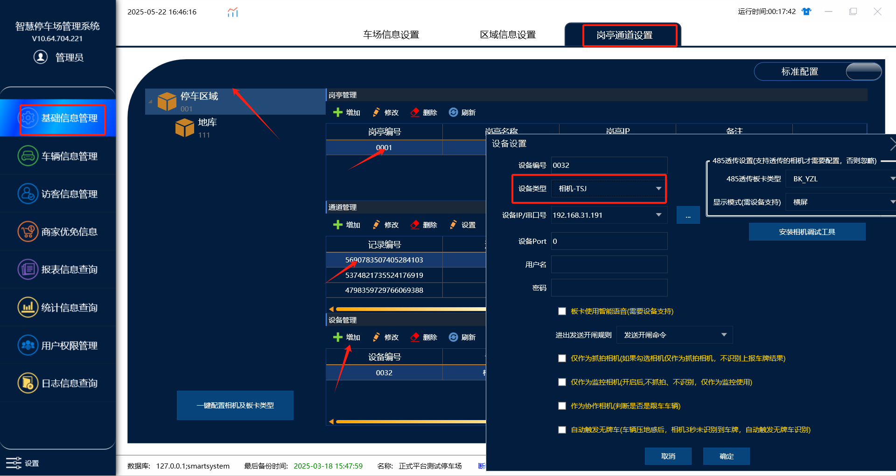Image resolution: width=896 pixels, height=476 pixels.
Task: Open 报表信息查询 in the sidebar
Action: pos(58,269)
